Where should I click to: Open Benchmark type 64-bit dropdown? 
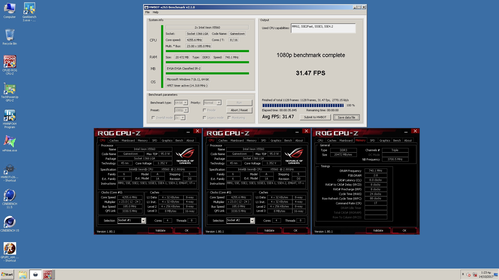[x=181, y=103]
